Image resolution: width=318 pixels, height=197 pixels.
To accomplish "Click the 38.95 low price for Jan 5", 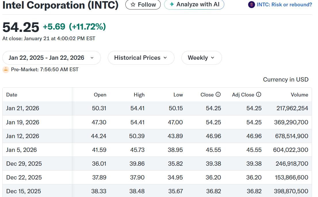I will pyautogui.click(x=175, y=150).
